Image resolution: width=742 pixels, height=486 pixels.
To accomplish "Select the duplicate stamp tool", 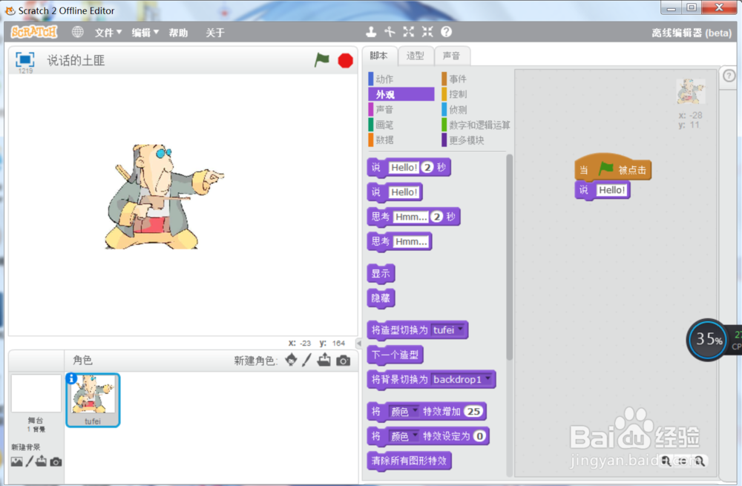I will pos(371,32).
